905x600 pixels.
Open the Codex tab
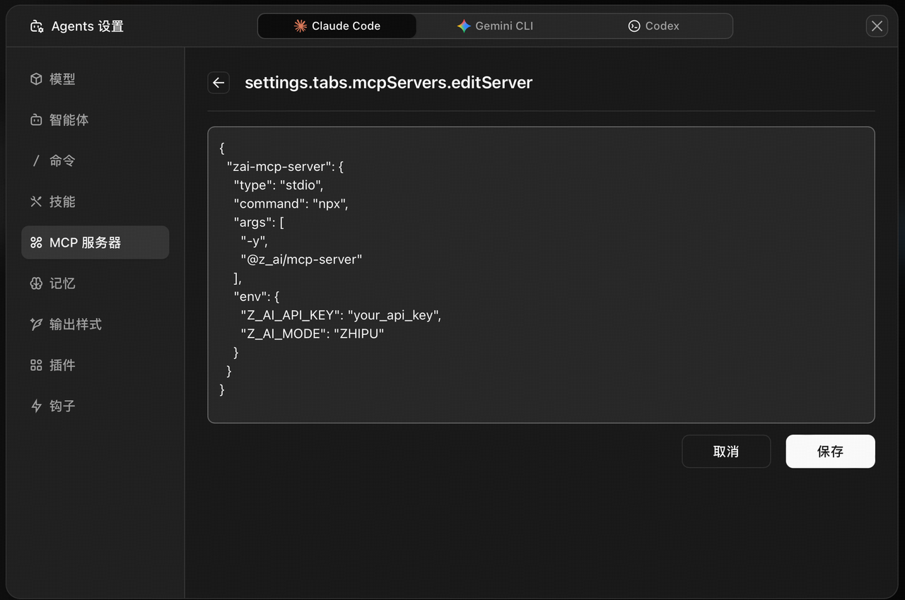pyautogui.click(x=654, y=26)
